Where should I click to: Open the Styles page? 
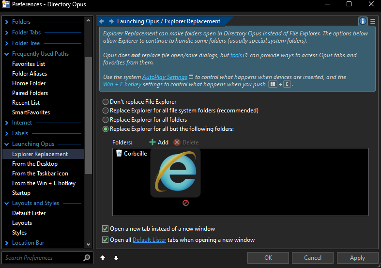[x=19, y=233]
